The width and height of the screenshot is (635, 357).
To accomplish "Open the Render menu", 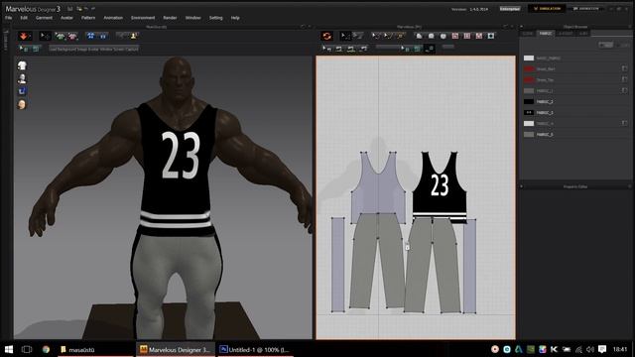I will point(170,18).
